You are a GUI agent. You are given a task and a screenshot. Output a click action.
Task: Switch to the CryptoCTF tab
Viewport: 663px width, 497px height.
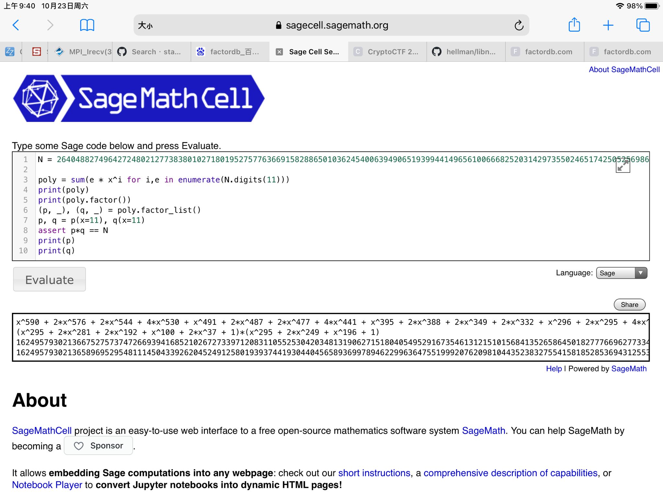tap(387, 52)
